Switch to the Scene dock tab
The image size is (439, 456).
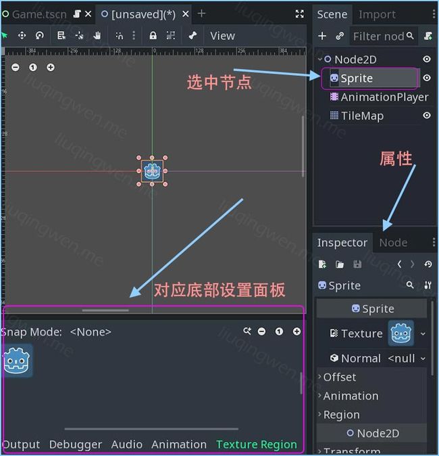[x=332, y=14]
